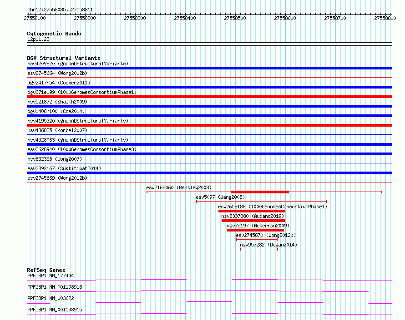Open PPFIBP1|NM_001198915 transcript label
Screen dimensions: 405x320
pos(55,310)
